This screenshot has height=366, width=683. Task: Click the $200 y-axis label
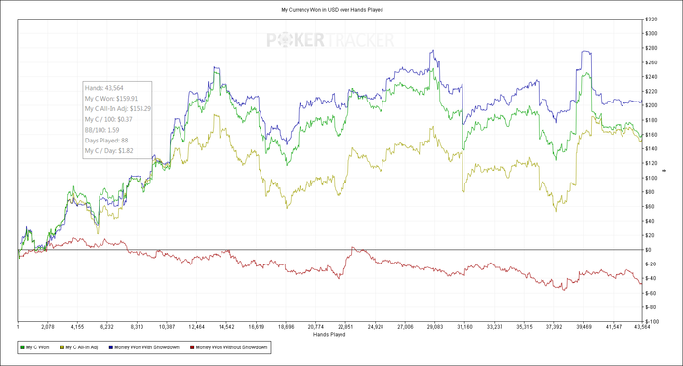(x=652, y=105)
